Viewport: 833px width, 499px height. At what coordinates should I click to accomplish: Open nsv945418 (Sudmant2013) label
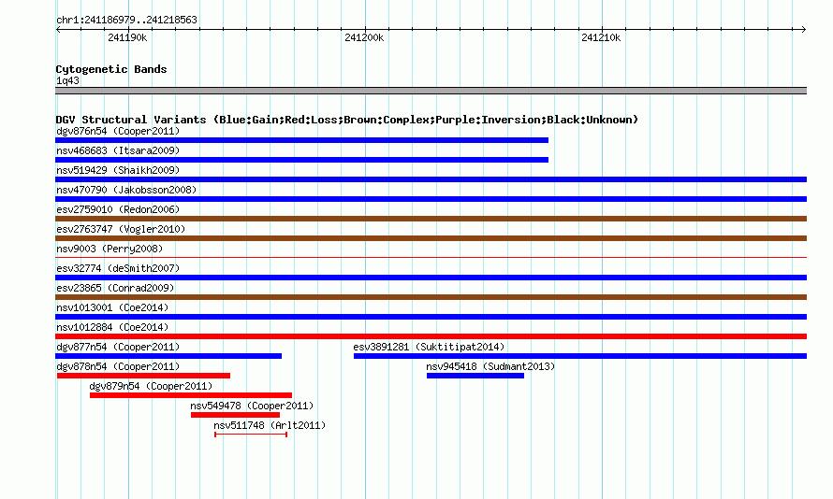490,366
